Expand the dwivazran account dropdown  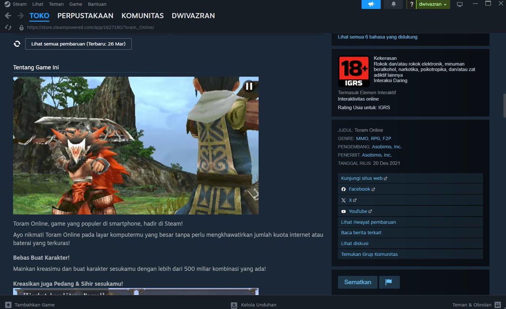[x=433, y=4]
